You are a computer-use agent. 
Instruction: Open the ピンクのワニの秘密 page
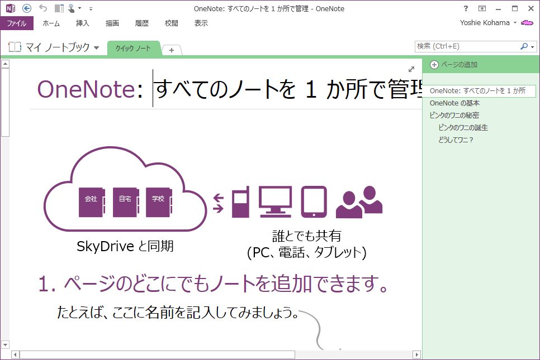click(x=454, y=115)
